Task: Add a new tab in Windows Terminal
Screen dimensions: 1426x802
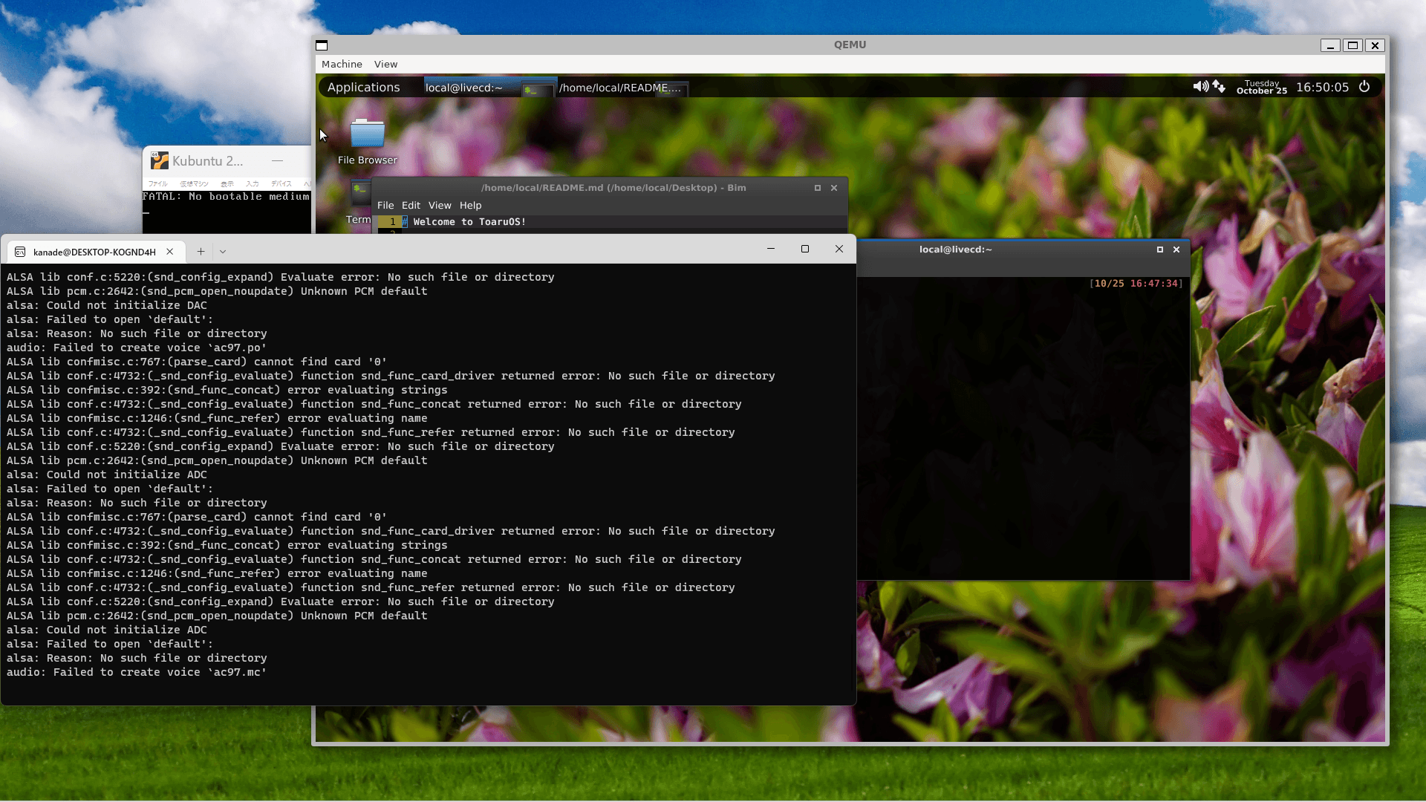Action: (x=201, y=252)
